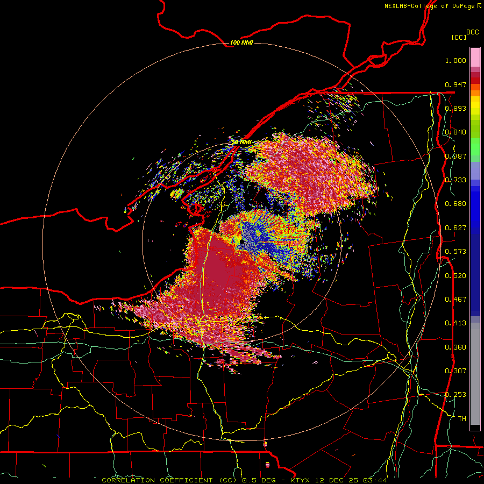Click the 0.413 legend value
The image size is (484, 484).
455,323
